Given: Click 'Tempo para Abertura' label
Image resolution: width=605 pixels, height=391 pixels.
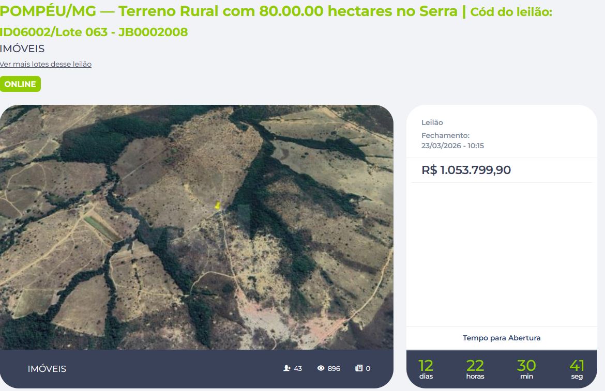Looking at the screenshot, I should 502,338.
